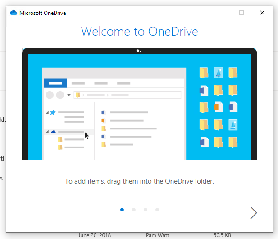Close the Microsoft OneDrive window
Viewport: 278px width, 239px height.
pos(262,13)
